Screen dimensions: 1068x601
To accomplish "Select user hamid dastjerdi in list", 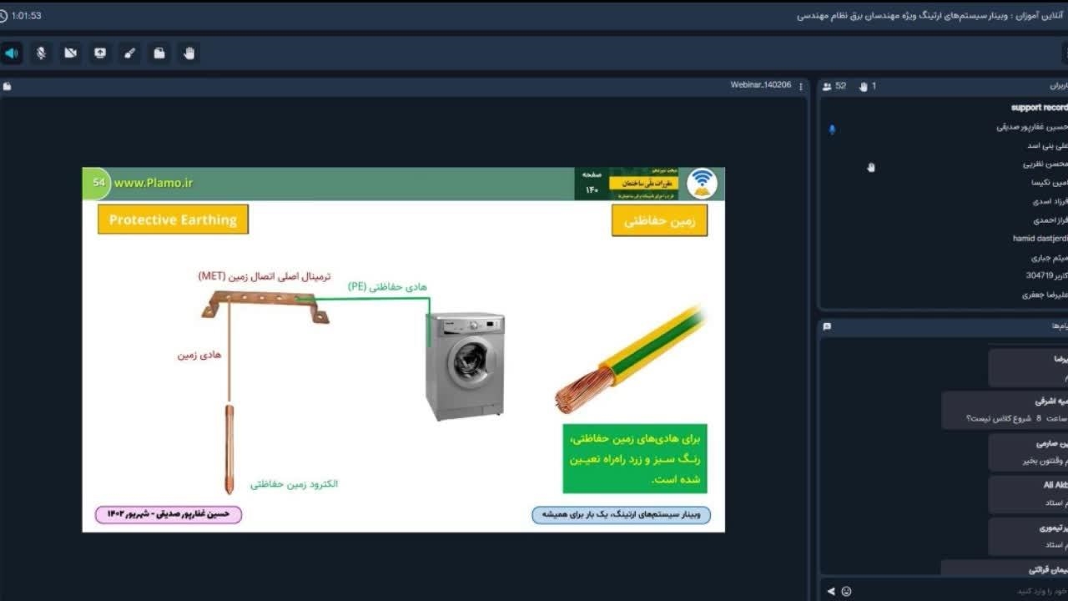I will pos(1039,238).
